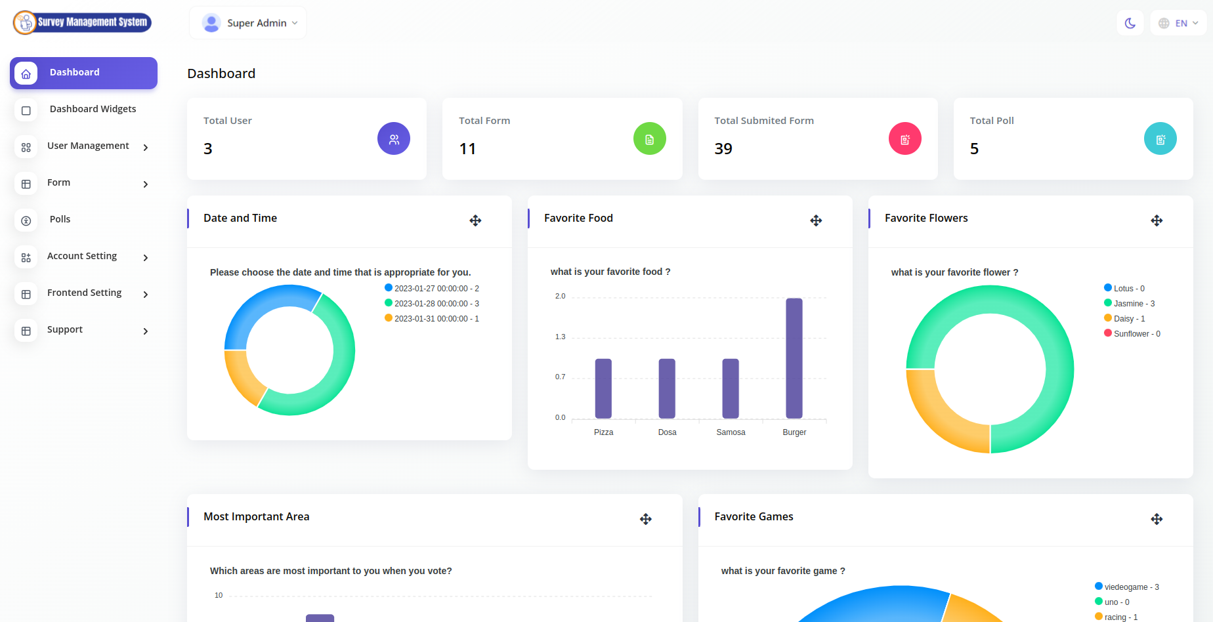
Task: Click the Favorite Food move handle icon
Action: (816, 220)
